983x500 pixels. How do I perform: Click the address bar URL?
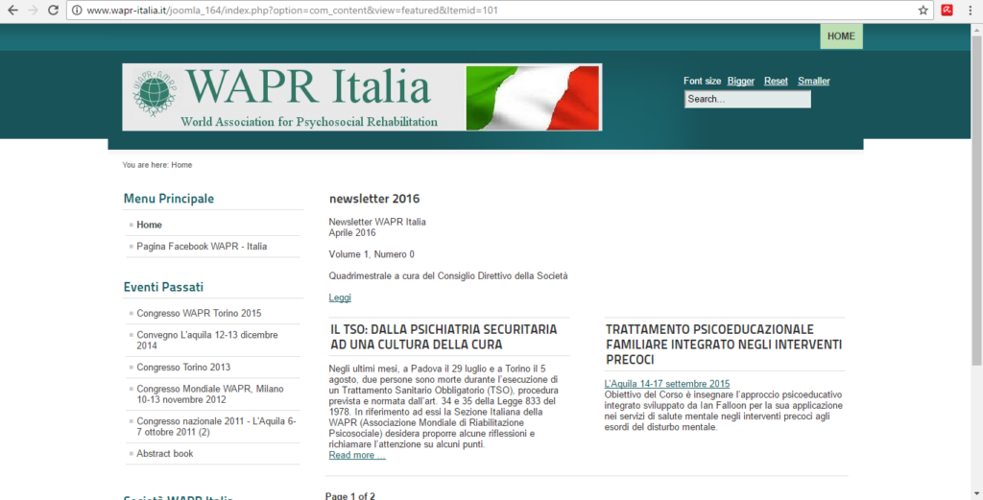pyautogui.click(x=292, y=10)
